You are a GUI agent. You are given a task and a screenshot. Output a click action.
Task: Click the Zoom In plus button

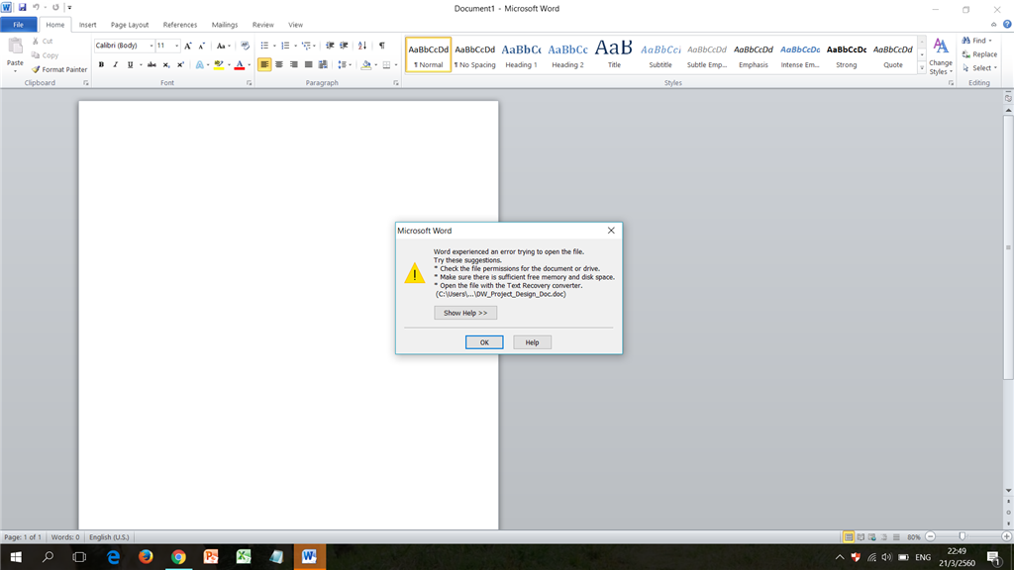click(x=1006, y=537)
